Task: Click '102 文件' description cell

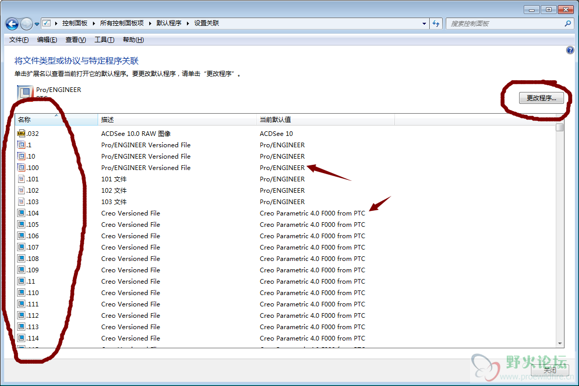Action: 114,191
